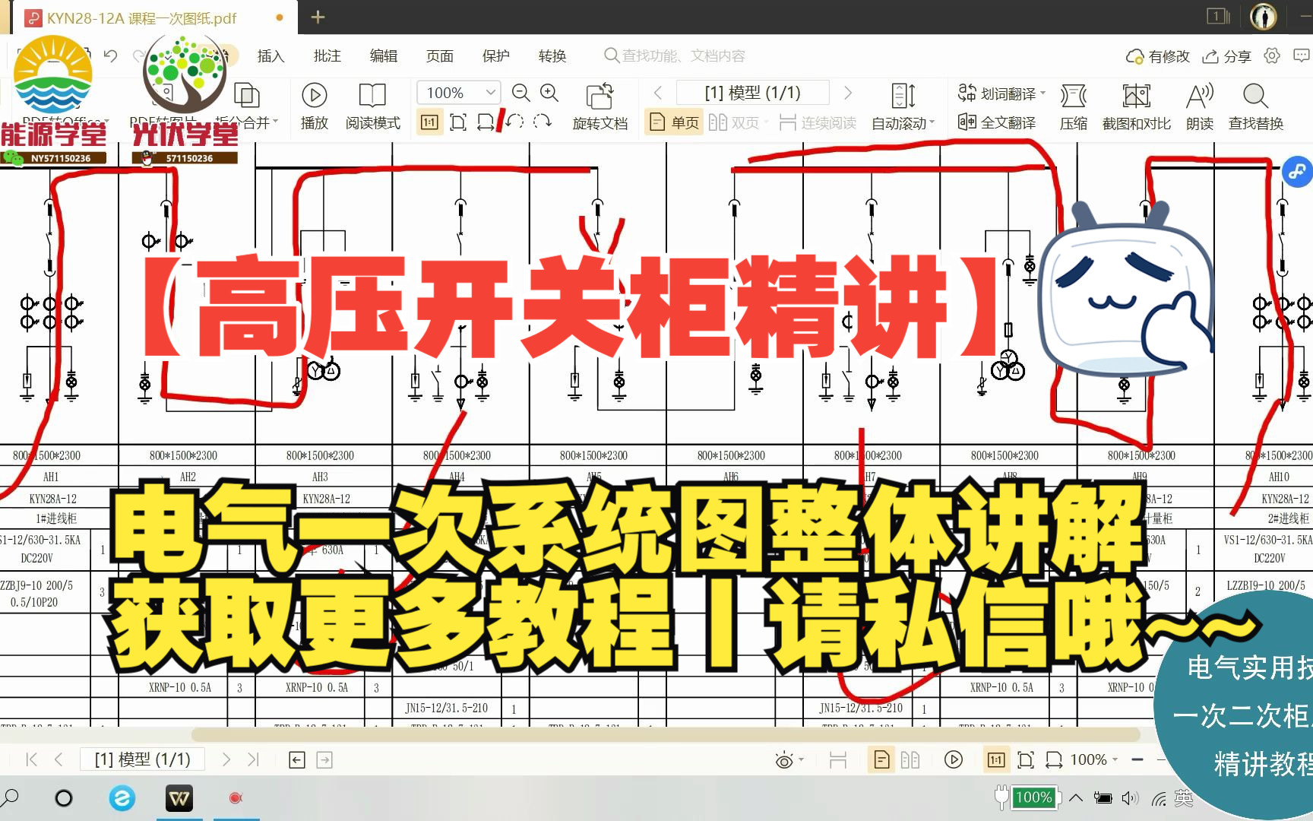The image size is (1313, 821).
Task: Toggle status bar single page layout
Action: coord(881,759)
